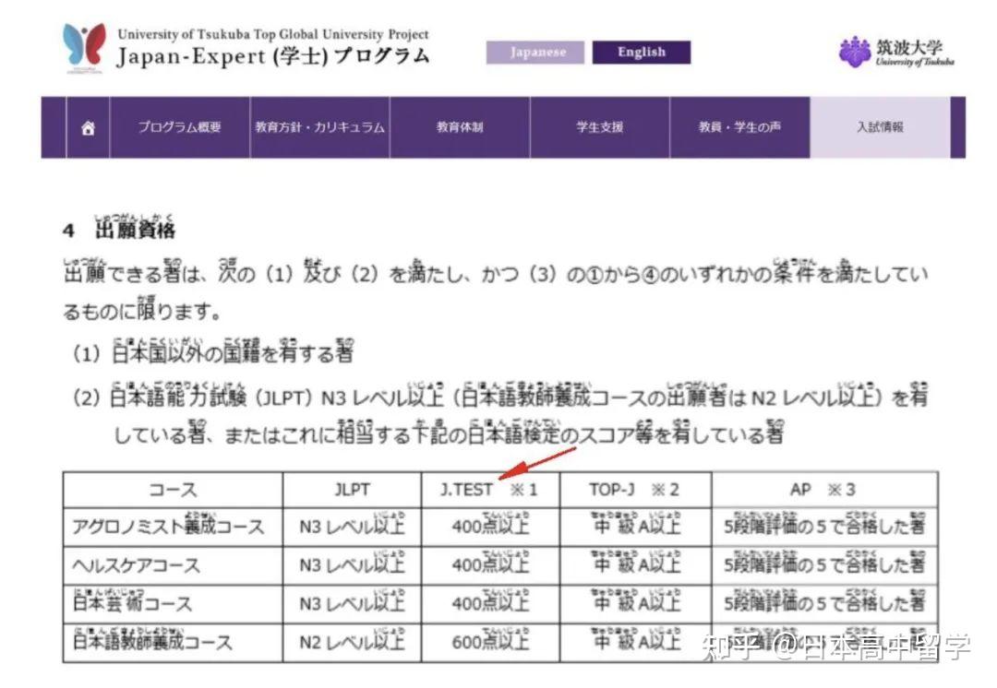Click the コース table header
Screen dimensions: 997x688
[173, 490]
